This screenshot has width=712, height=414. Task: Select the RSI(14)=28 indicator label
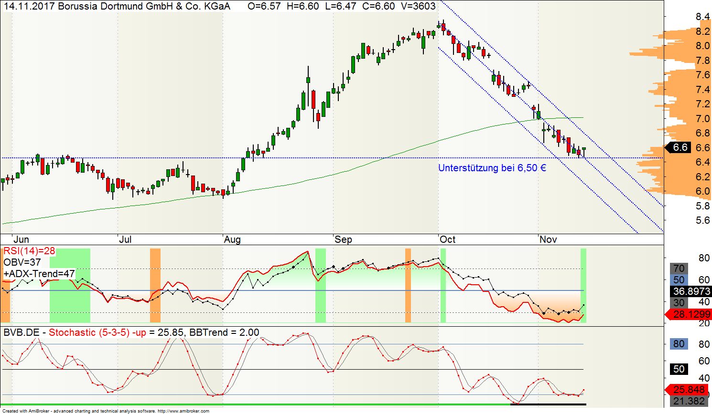pyautogui.click(x=29, y=251)
